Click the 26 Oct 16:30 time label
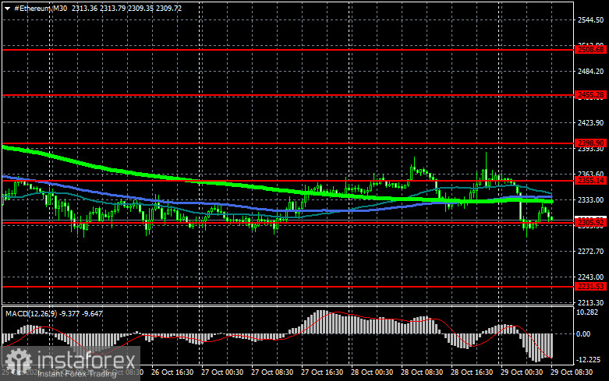This screenshot has height=381, width=609. [x=172, y=372]
